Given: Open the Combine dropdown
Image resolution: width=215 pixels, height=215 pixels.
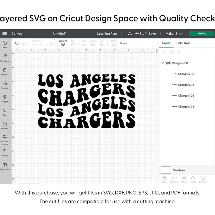Looking at the screenshot, I should coord(174,179).
